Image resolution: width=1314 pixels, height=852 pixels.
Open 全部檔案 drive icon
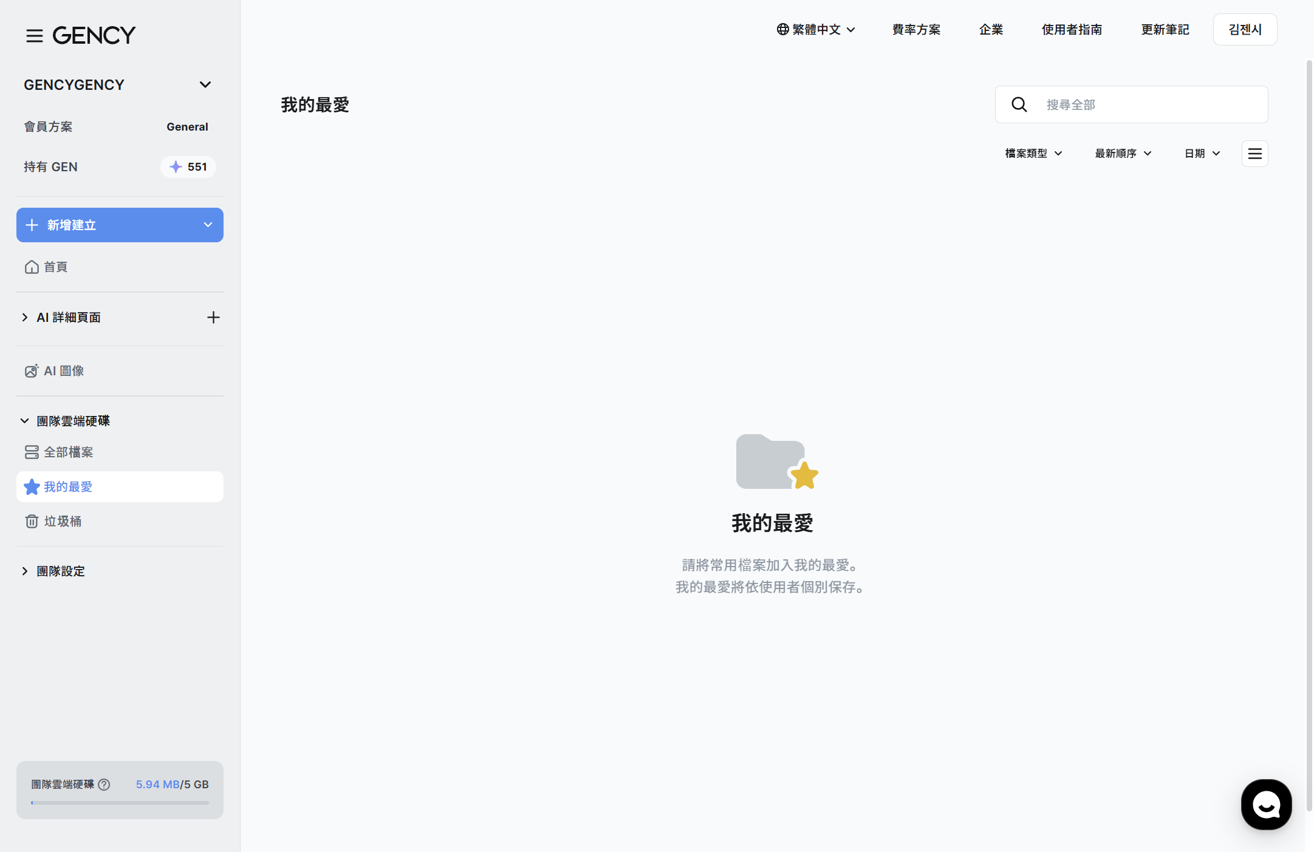32,452
